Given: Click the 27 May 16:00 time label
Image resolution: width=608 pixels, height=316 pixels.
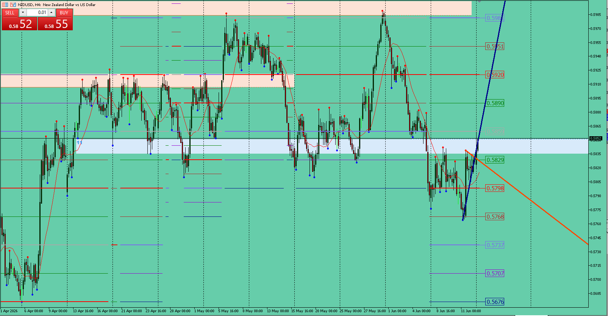Looking at the screenshot, I should pyautogui.click(x=375, y=311).
